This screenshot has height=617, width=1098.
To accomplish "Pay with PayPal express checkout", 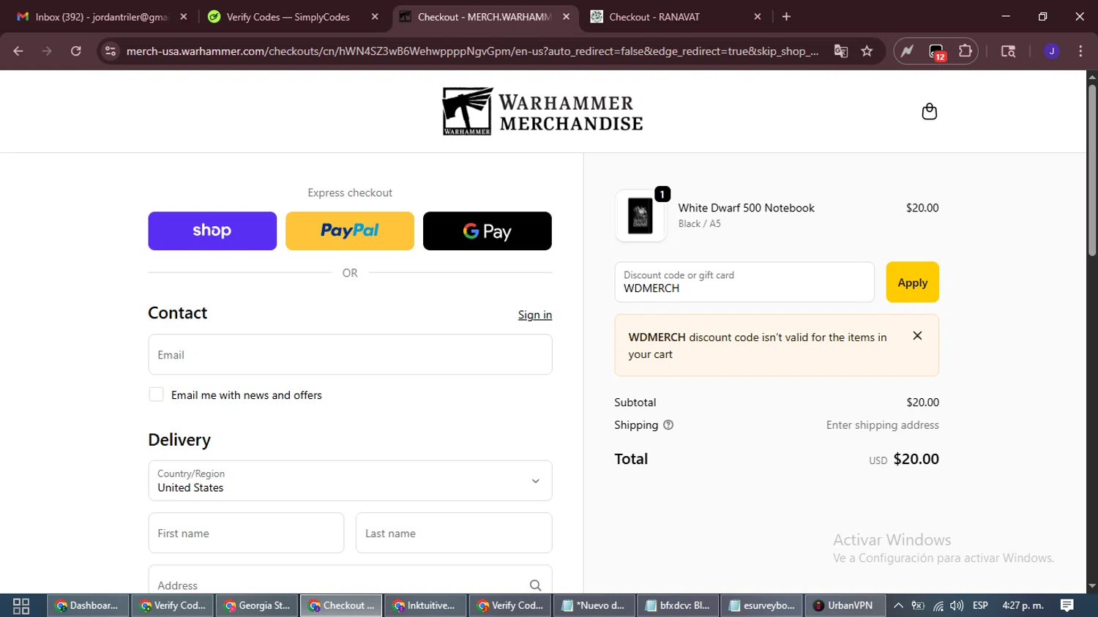I will coord(350,231).
